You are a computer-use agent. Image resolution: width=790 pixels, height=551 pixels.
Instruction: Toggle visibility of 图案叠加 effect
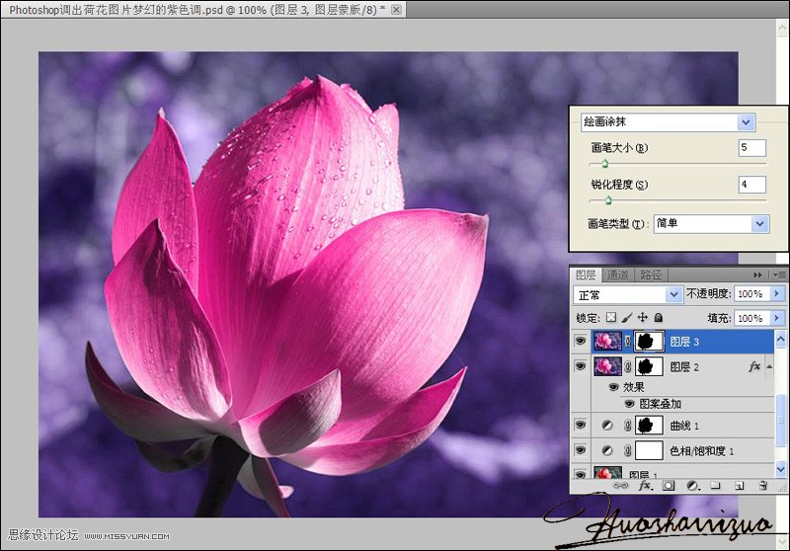[x=629, y=404]
